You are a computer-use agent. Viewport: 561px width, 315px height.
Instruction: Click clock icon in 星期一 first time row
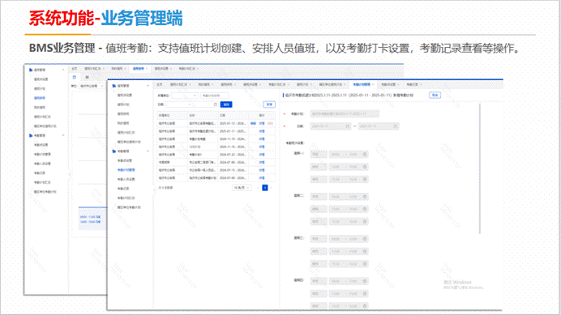pos(365,155)
